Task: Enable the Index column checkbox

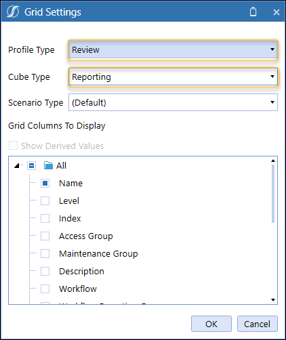Action: point(45,219)
